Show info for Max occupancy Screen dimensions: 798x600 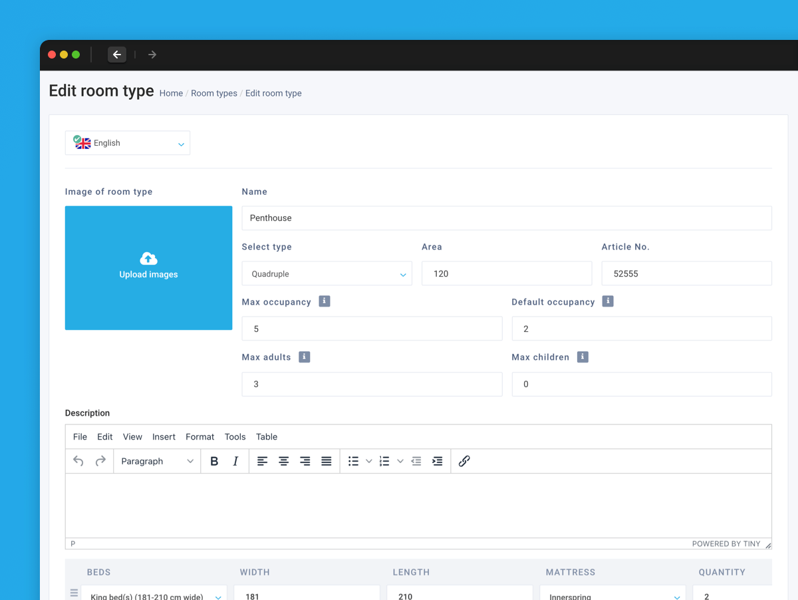click(325, 301)
